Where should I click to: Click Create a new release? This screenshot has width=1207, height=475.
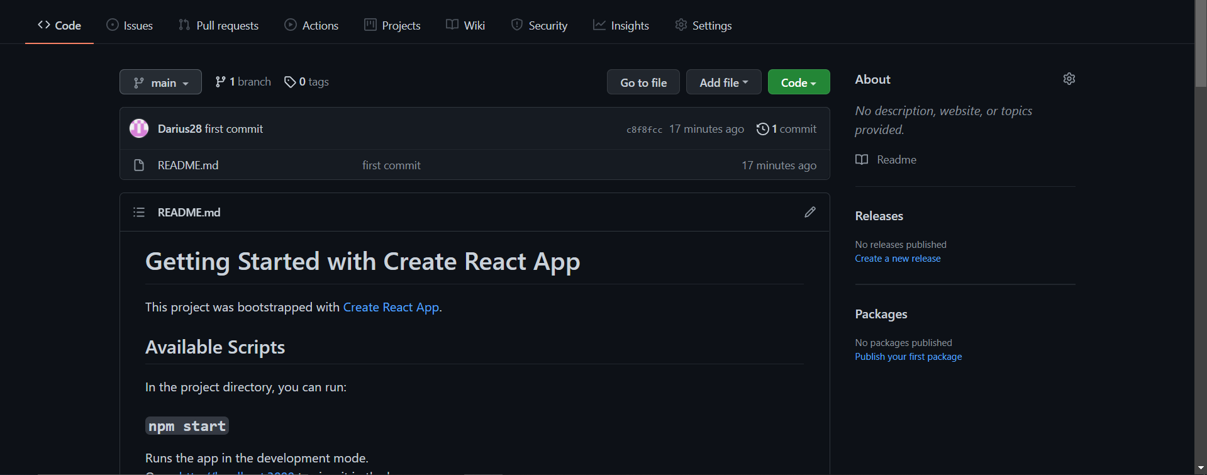pos(898,259)
